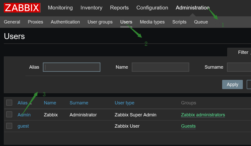Open the Configuration menu
251x146 pixels.
152,8
